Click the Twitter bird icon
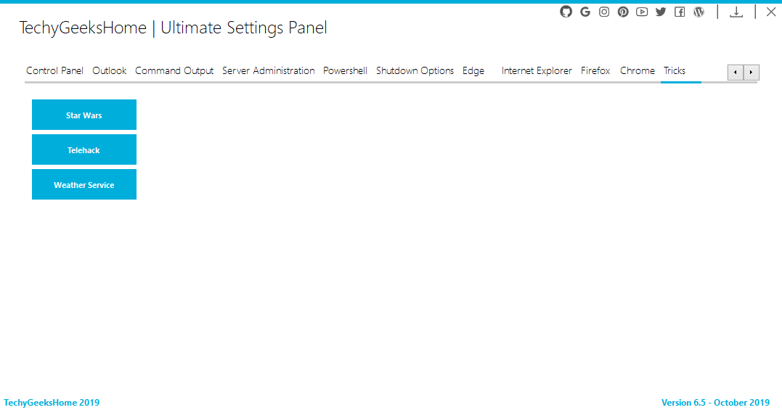Screen dimensions: 782x410 click(661, 12)
